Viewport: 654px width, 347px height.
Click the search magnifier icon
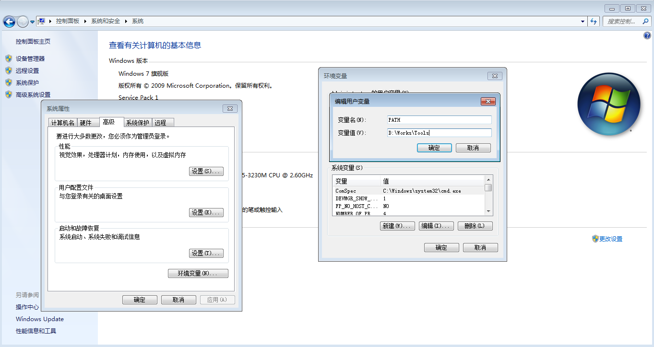645,21
